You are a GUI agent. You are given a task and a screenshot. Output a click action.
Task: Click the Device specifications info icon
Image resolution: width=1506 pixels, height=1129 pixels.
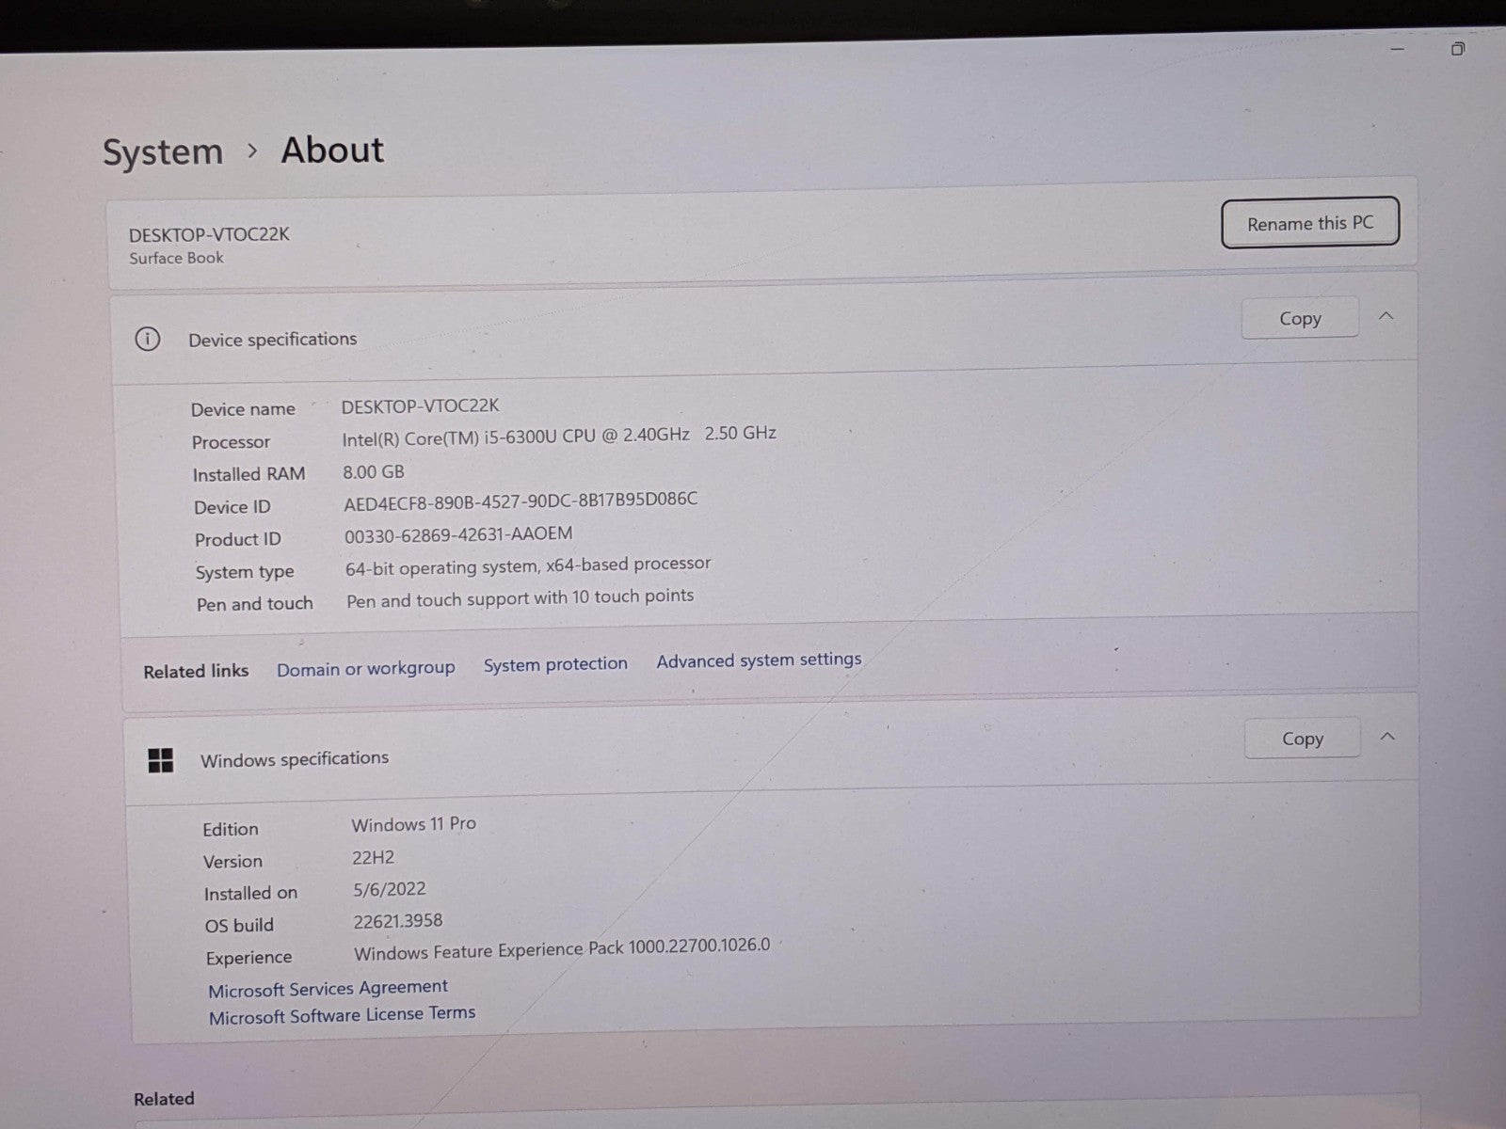(x=148, y=339)
